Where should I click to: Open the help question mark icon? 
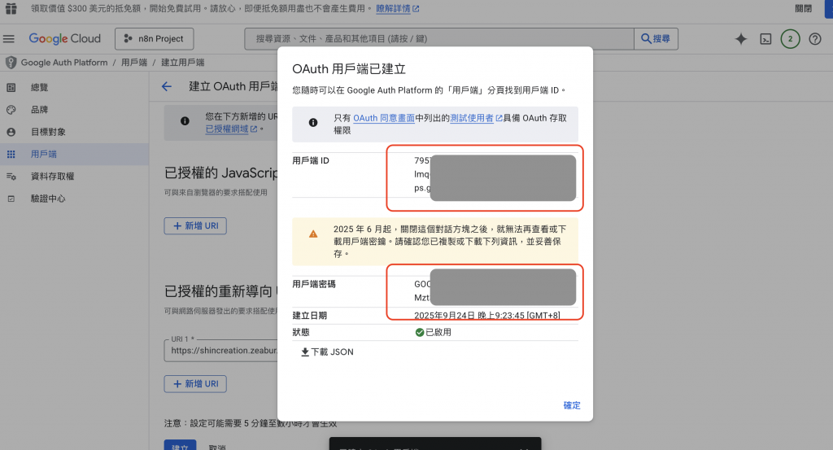(x=815, y=39)
